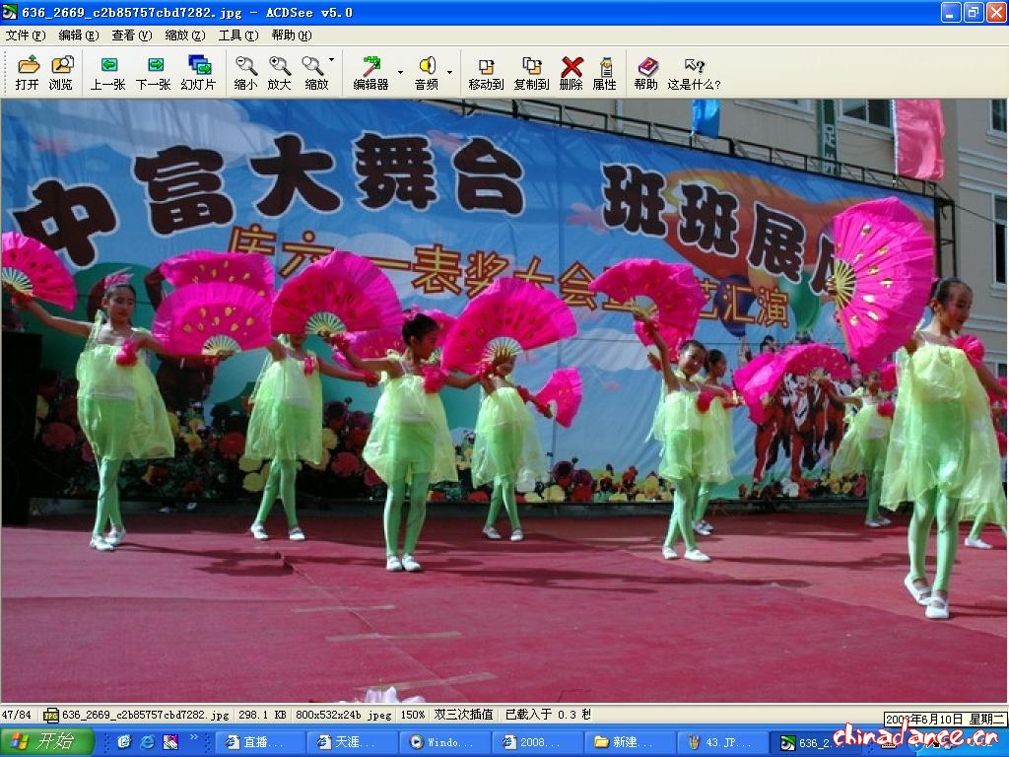Open the 文件(F) menu
Image resolution: width=1009 pixels, height=757 pixels.
point(25,35)
